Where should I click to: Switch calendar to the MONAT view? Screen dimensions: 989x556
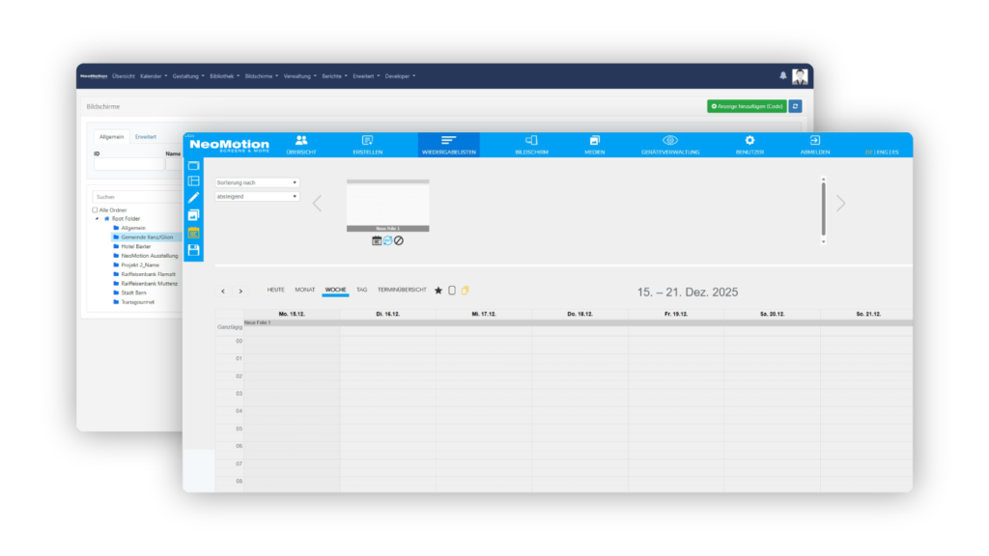click(305, 290)
